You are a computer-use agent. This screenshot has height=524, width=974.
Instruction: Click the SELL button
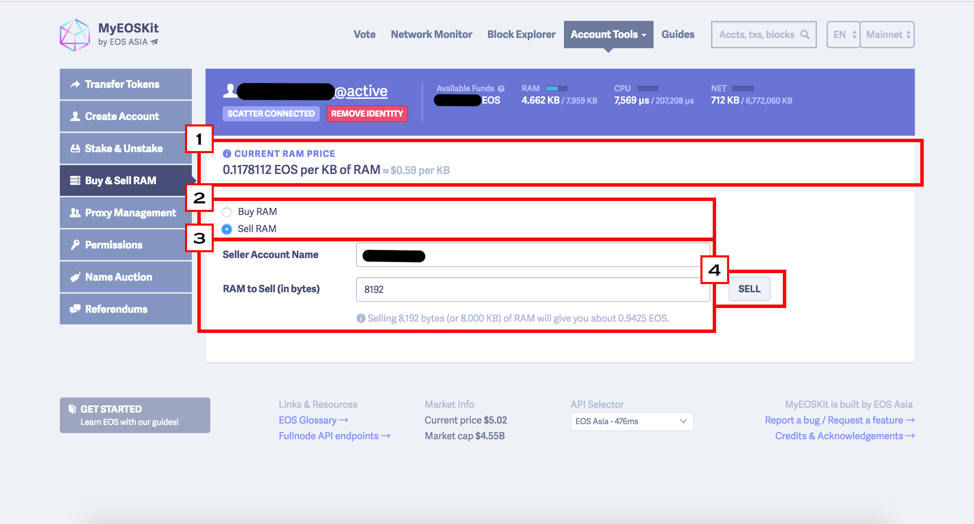(749, 288)
